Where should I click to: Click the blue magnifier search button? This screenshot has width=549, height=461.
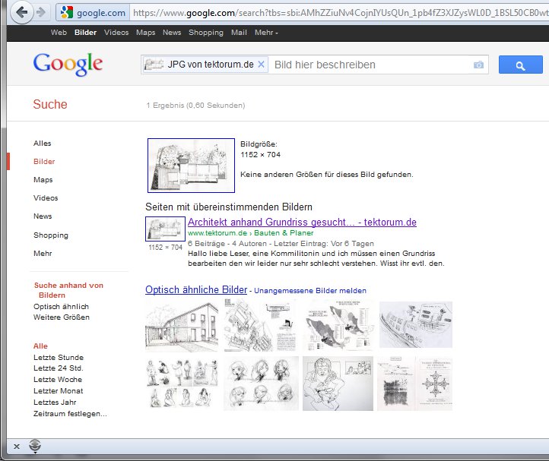coord(520,65)
